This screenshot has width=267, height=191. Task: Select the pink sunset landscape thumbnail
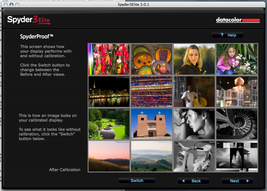(x=109, y=156)
